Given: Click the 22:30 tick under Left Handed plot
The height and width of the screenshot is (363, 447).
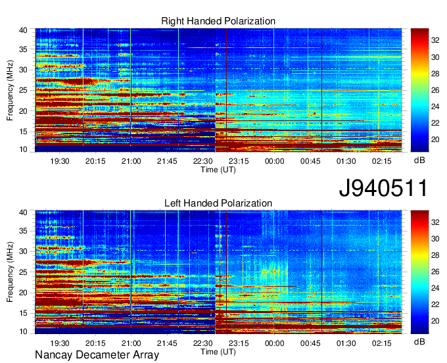Looking at the screenshot, I should tap(202, 343).
